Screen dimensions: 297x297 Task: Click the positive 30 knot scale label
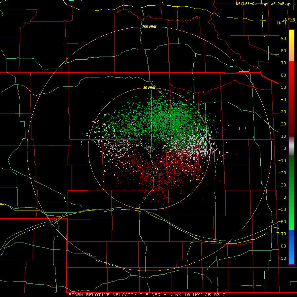click(x=283, y=112)
